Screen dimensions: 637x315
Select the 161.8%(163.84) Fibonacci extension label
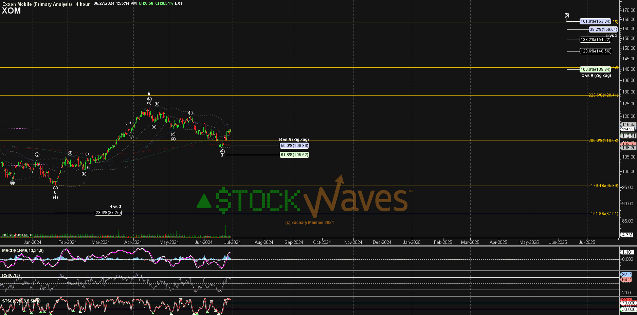[595, 21]
